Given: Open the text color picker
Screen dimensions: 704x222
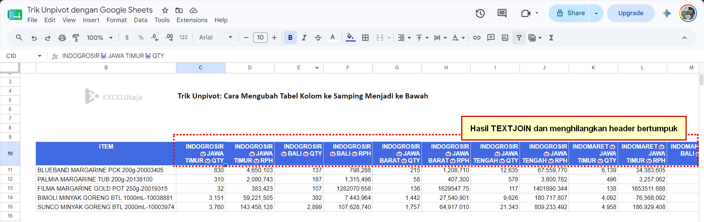Looking at the screenshot, I should (x=332, y=38).
